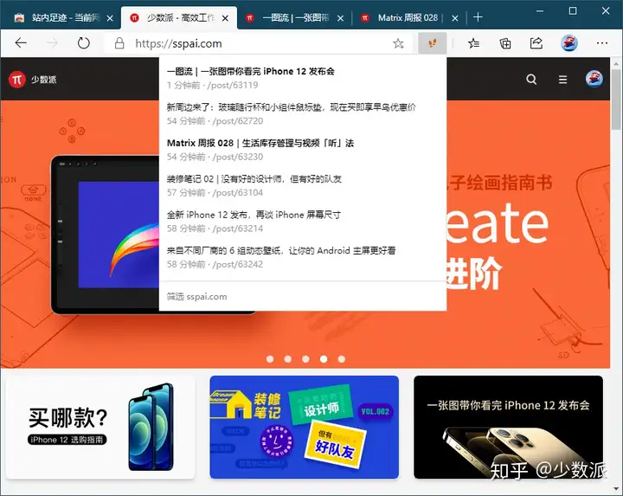Open the browser profile avatar
This screenshot has height=496, width=623.
tap(569, 43)
